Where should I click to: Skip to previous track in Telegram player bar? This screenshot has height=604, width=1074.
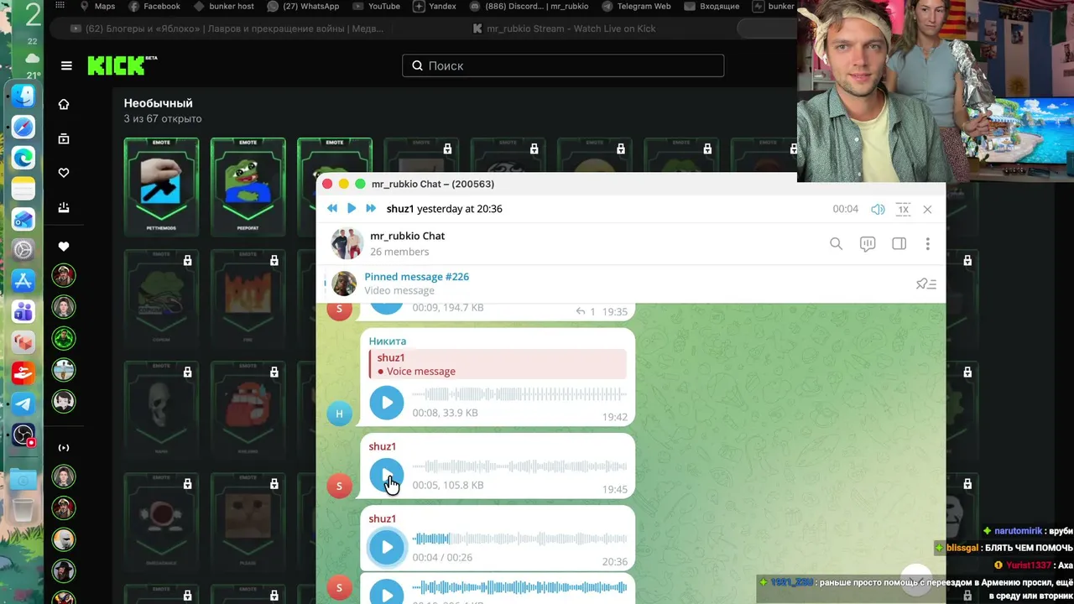point(332,209)
